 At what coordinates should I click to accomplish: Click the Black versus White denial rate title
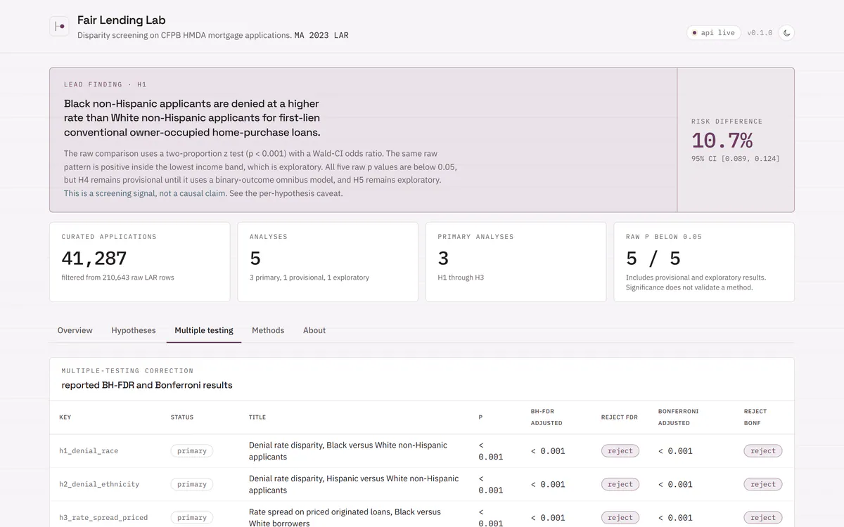click(348, 451)
